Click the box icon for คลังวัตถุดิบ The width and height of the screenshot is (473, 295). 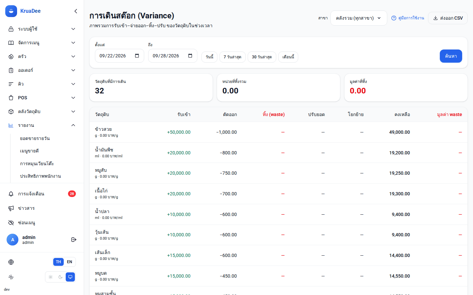coord(11,111)
